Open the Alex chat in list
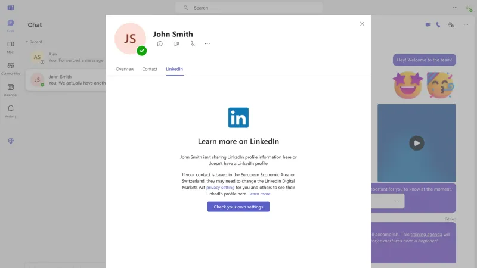Image resolution: width=477 pixels, height=268 pixels. [x=66, y=57]
